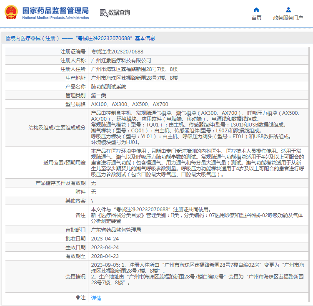The width and height of the screenshot is (313, 306).
Task: Select AX100、AX300、AX500、AX700 model value
Action: 130,104
